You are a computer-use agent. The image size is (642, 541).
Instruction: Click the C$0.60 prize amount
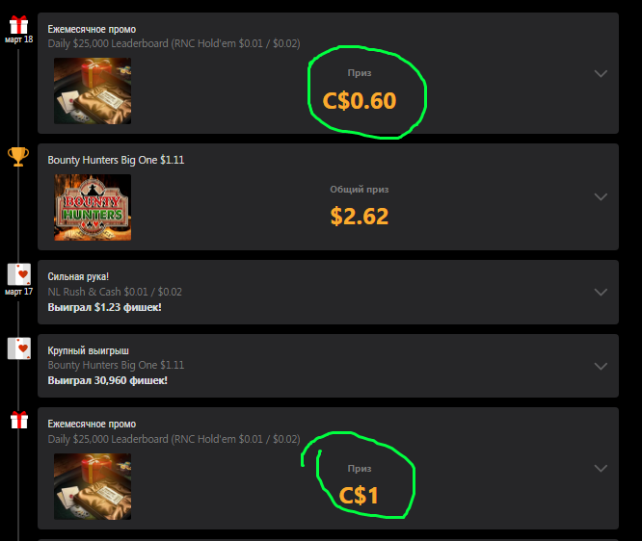pyautogui.click(x=360, y=100)
